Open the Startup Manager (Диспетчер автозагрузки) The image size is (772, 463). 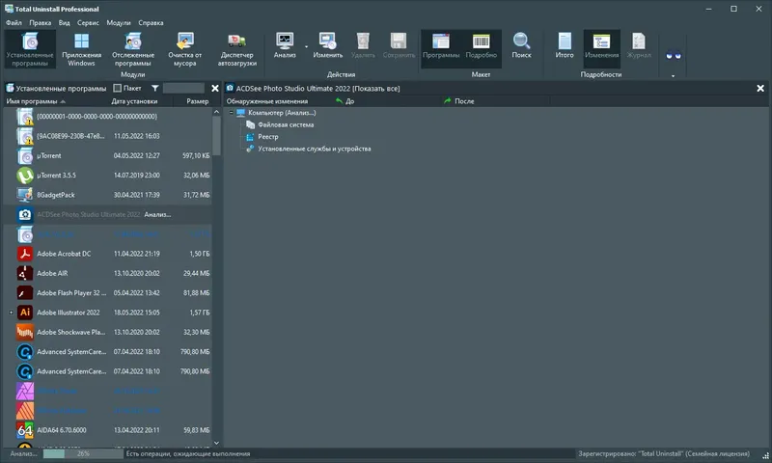coord(236,48)
